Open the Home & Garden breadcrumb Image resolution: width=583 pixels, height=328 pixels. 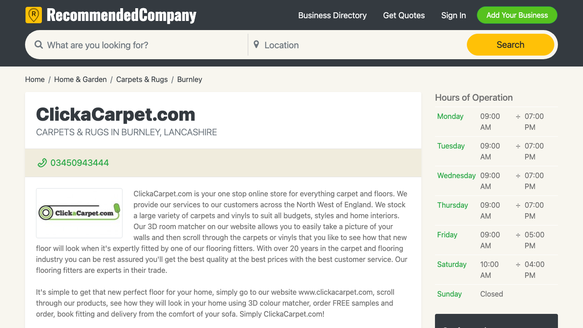[80, 79]
